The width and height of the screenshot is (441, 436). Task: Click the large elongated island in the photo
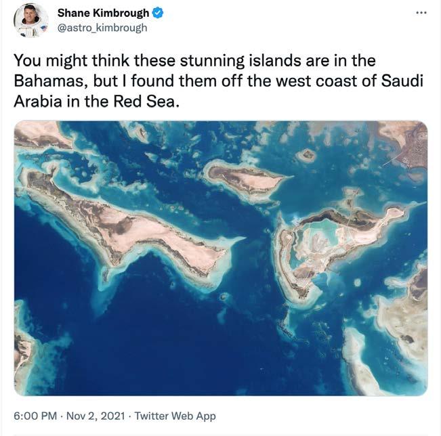coord(127,227)
